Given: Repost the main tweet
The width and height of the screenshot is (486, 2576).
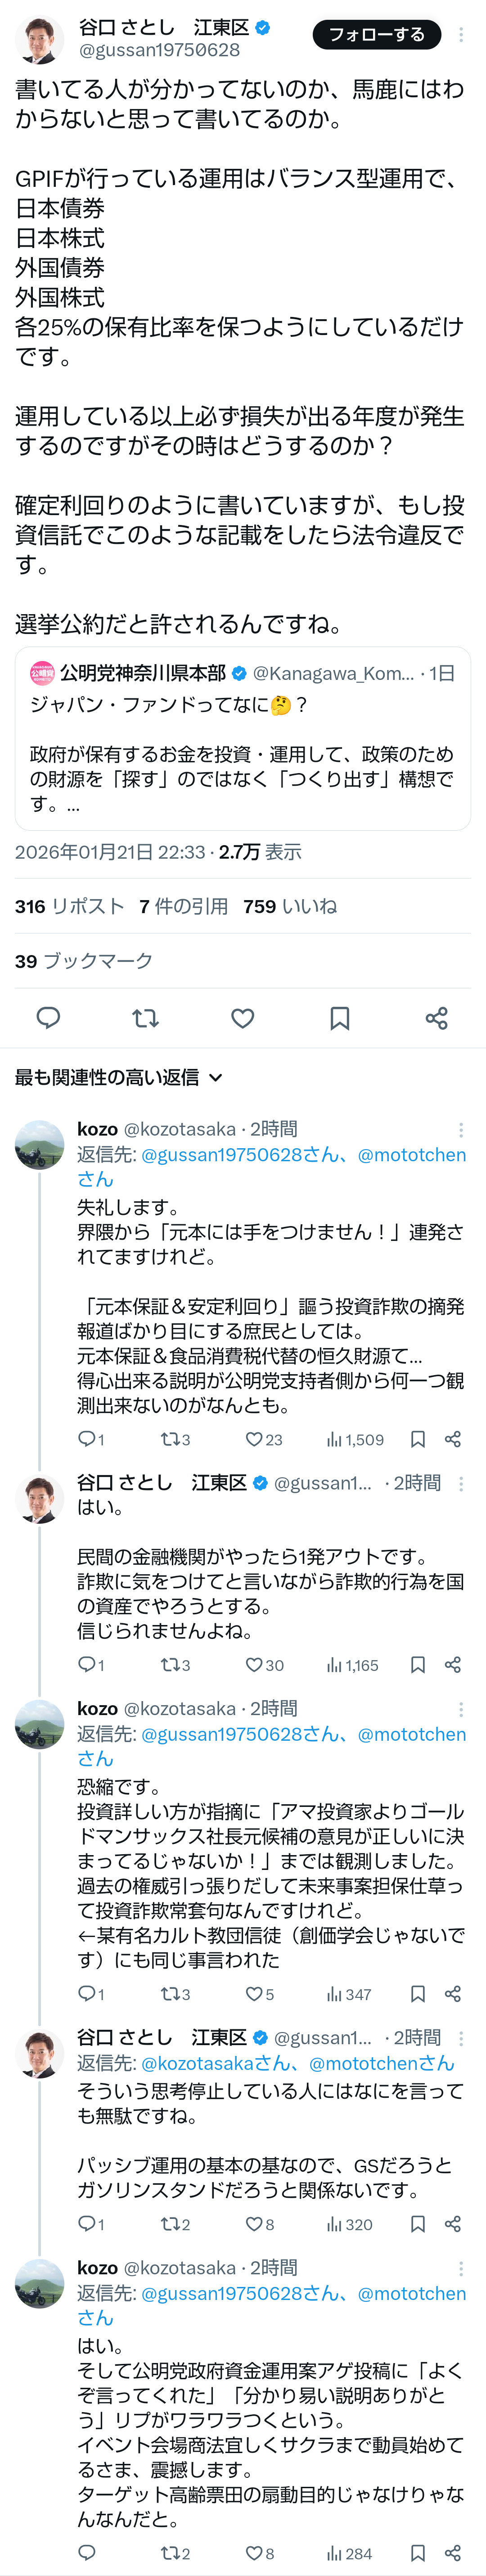Looking at the screenshot, I should coord(145,1018).
